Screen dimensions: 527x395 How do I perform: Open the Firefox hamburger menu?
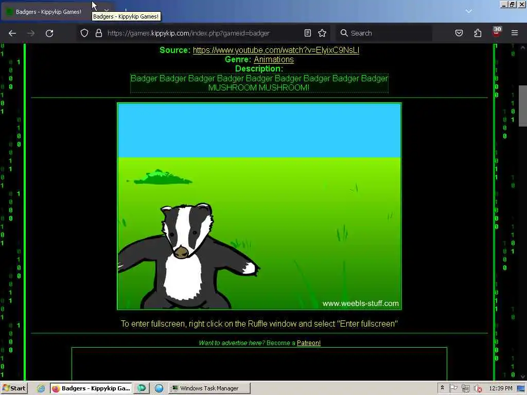point(515,33)
